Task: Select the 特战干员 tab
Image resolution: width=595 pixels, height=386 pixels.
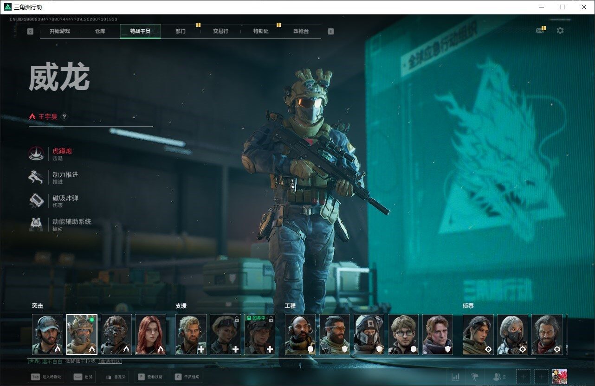Action: click(x=140, y=31)
